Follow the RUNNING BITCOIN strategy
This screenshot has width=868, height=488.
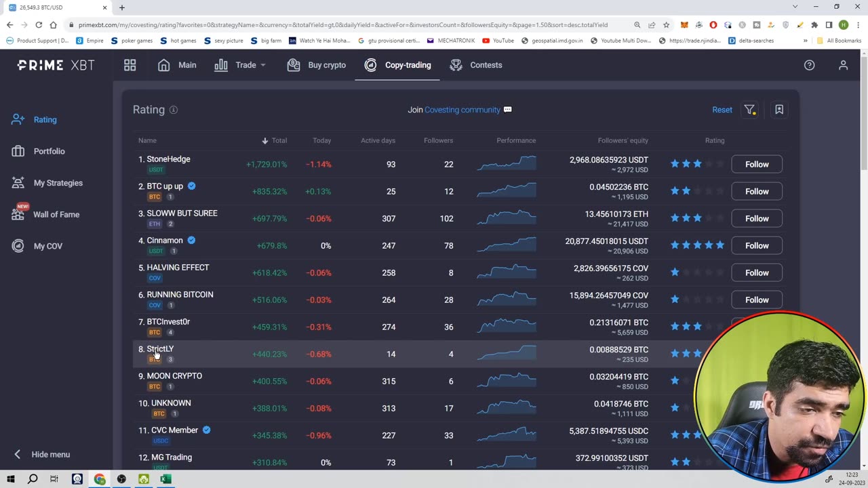pyautogui.click(x=757, y=300)
